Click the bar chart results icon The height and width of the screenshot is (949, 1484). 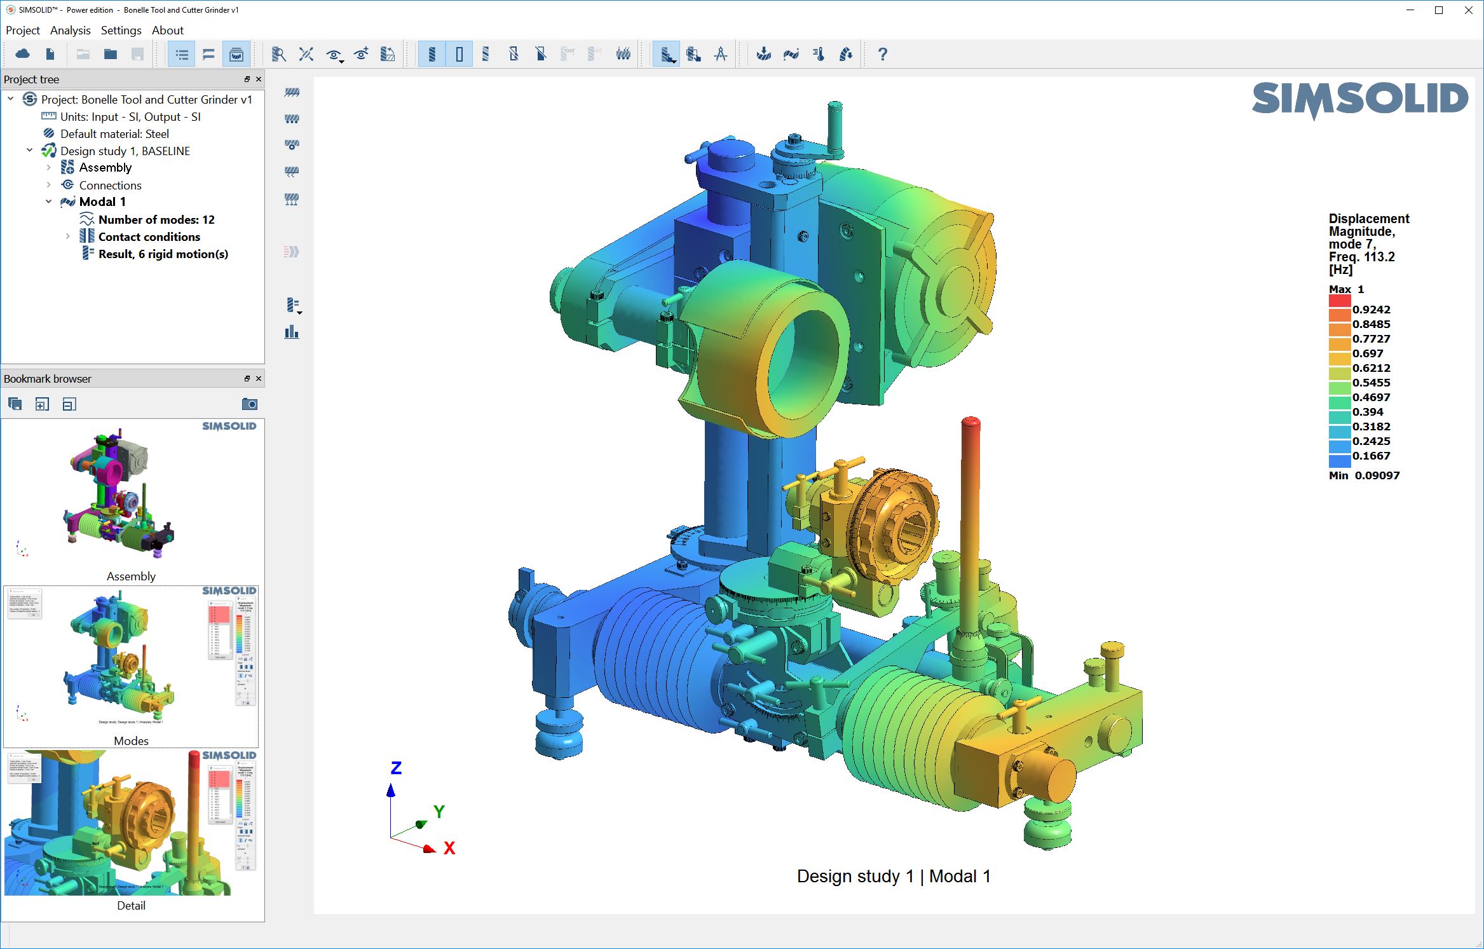(292, 332)
